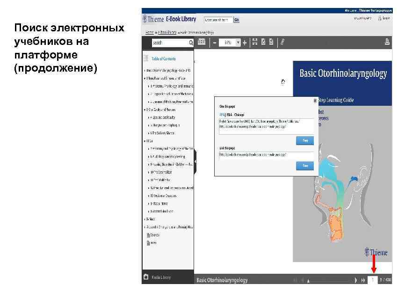Close the citation popup dialog
398x292 pixels.
coord(315,101)
